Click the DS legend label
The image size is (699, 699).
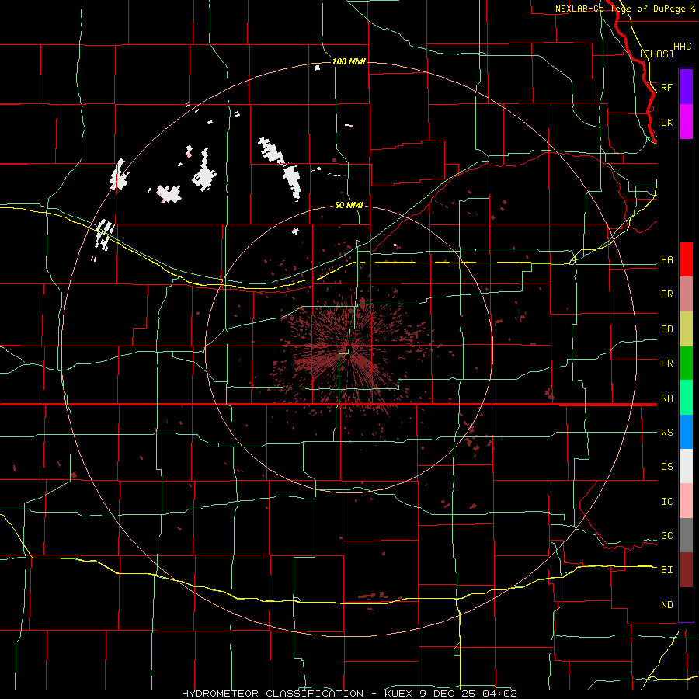click(666, 467)
